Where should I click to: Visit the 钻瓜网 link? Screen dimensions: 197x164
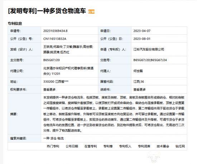pos(180,146)
